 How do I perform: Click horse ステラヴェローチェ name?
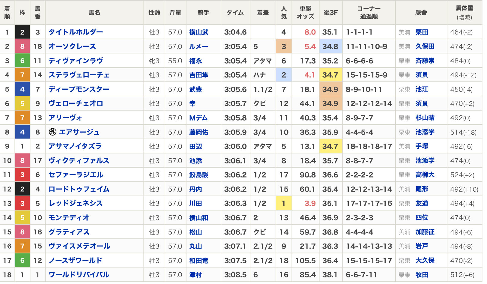[x=79, y=75]
